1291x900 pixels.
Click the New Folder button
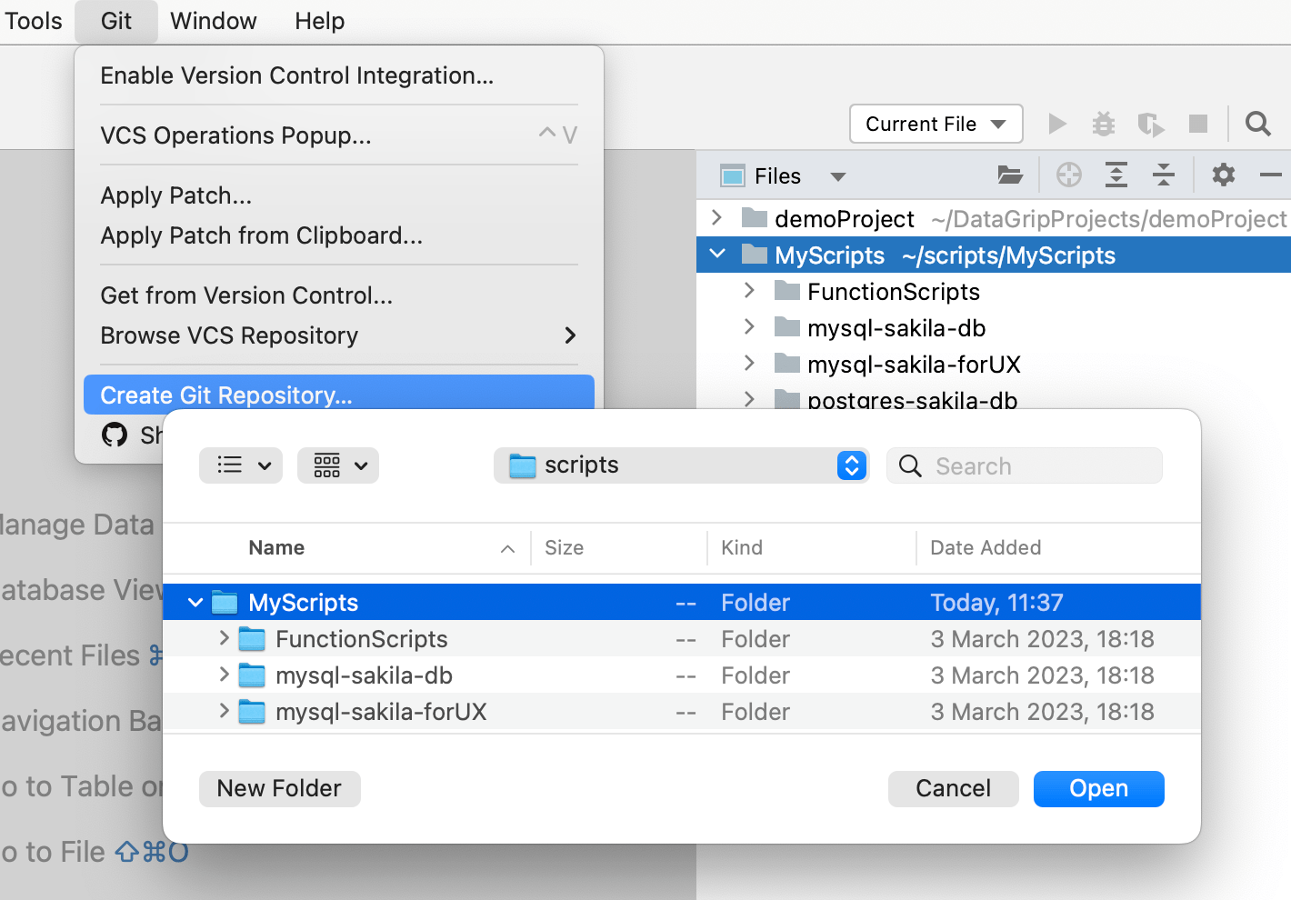pos(280,788)
